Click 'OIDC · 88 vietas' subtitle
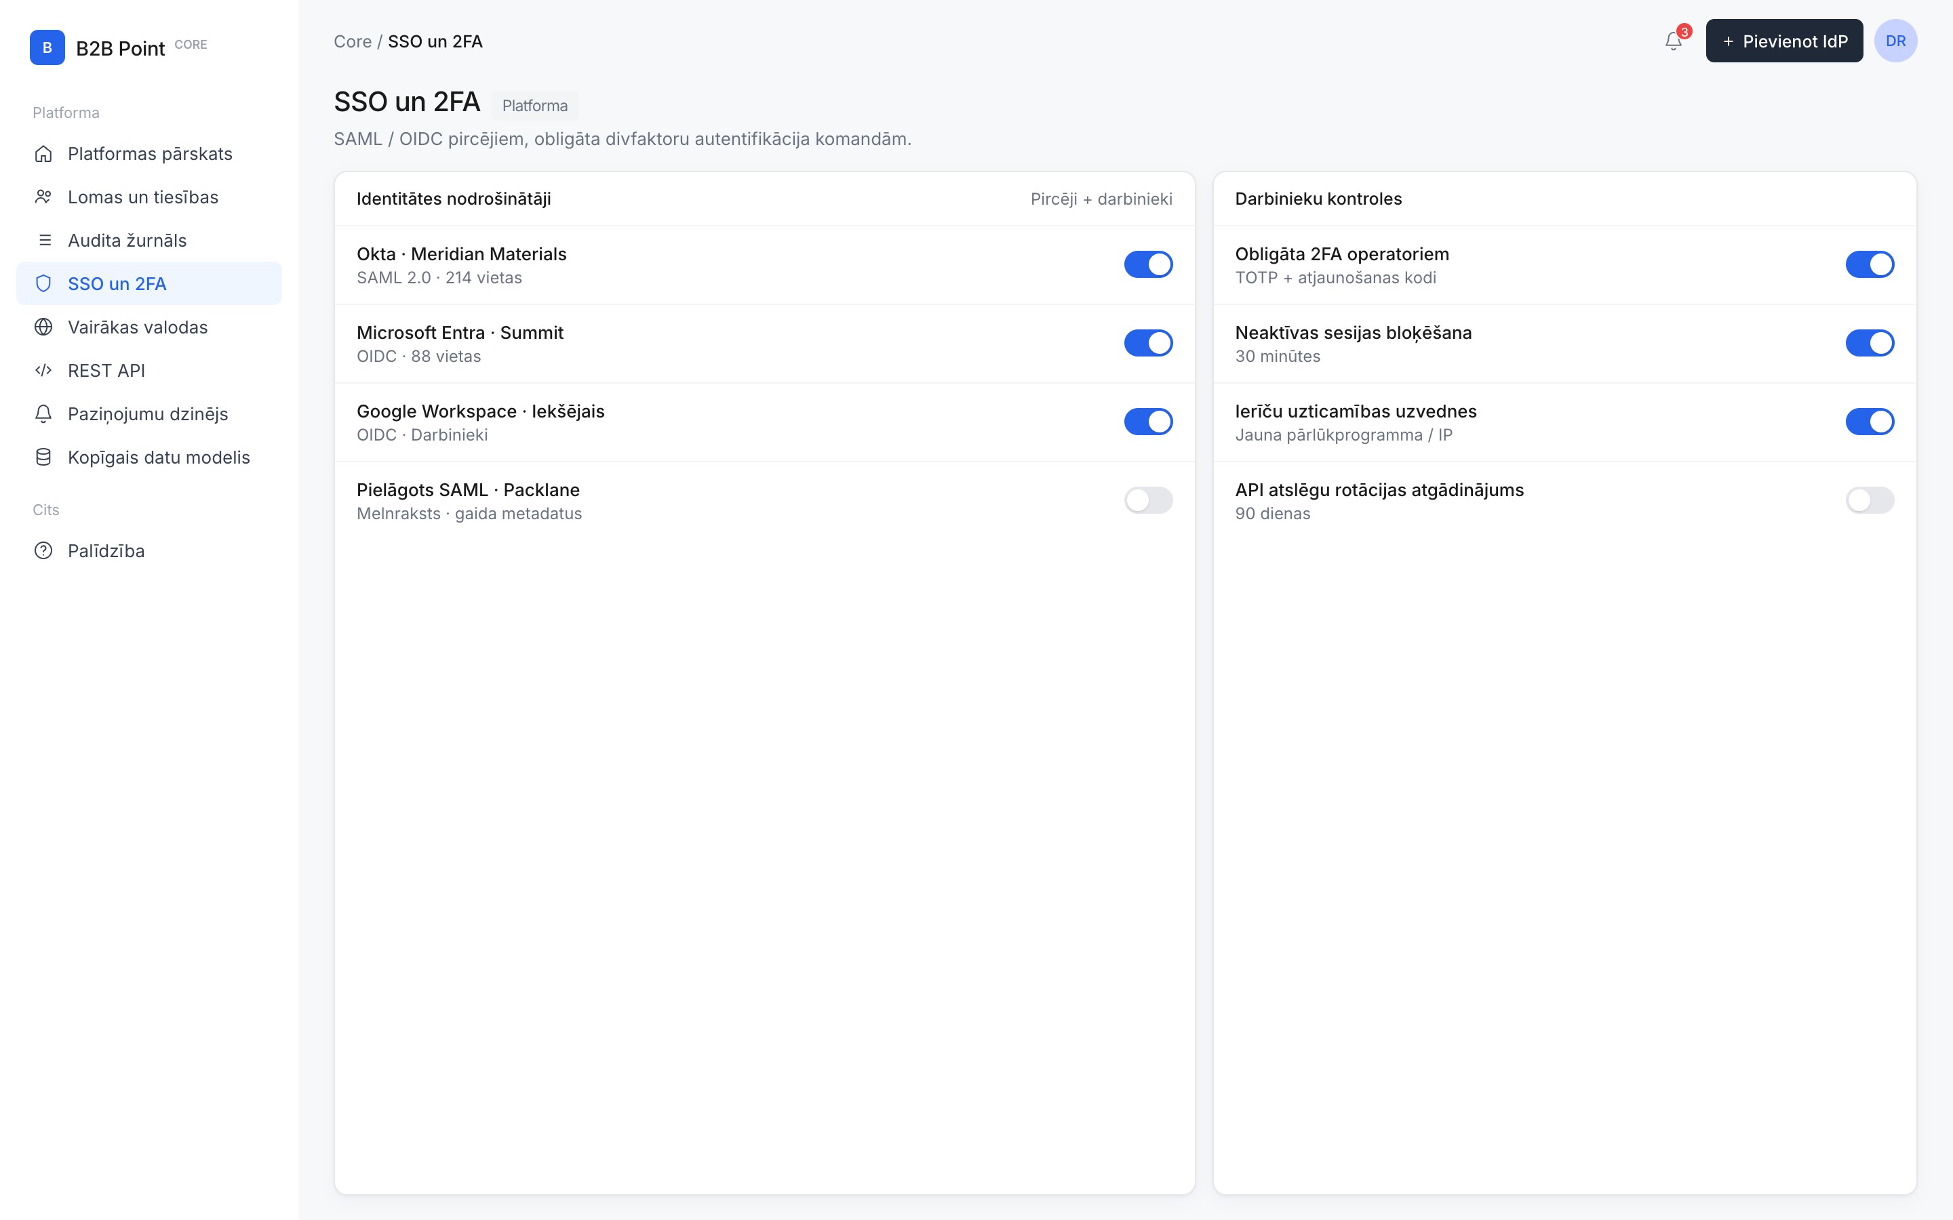The height and width of the screenshot is (1220, 1953). (x=419, y=356)
